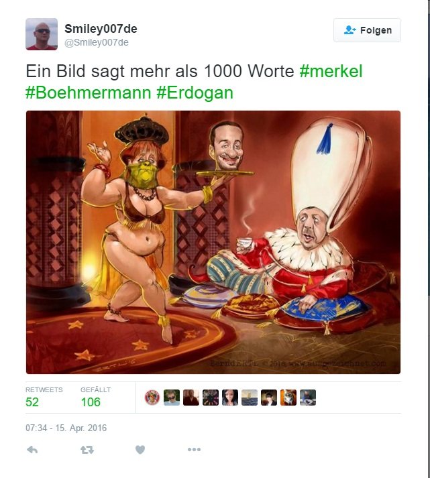Click the last liker avatar in the row
The width and height of the screenshot is (430, 478).
(308, 398)
